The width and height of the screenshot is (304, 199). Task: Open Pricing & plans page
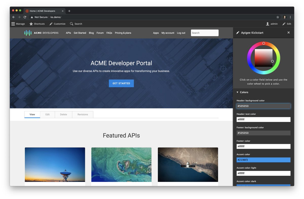[x=123, y=33]
